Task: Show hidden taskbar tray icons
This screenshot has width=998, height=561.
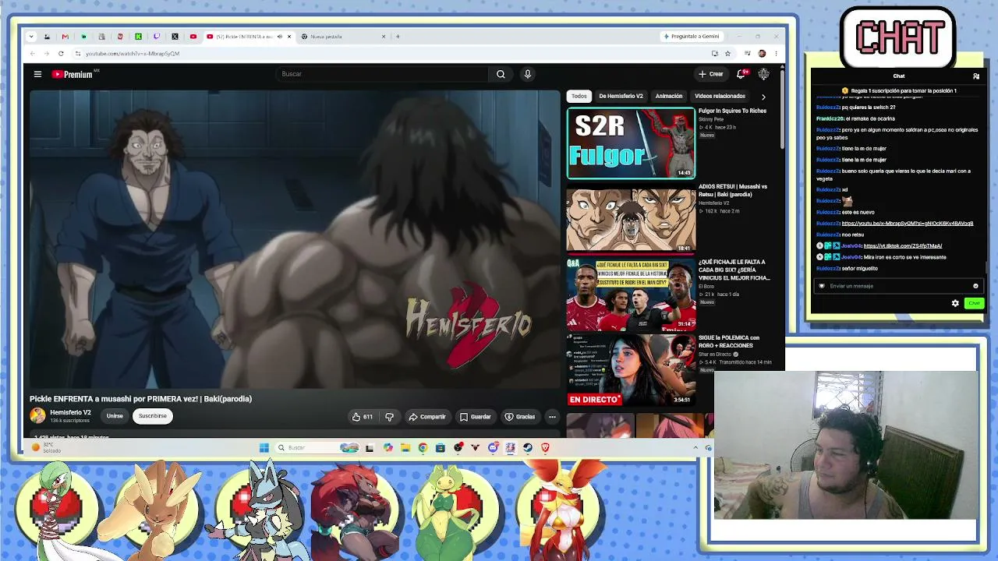Action: (x=695, y=447)
